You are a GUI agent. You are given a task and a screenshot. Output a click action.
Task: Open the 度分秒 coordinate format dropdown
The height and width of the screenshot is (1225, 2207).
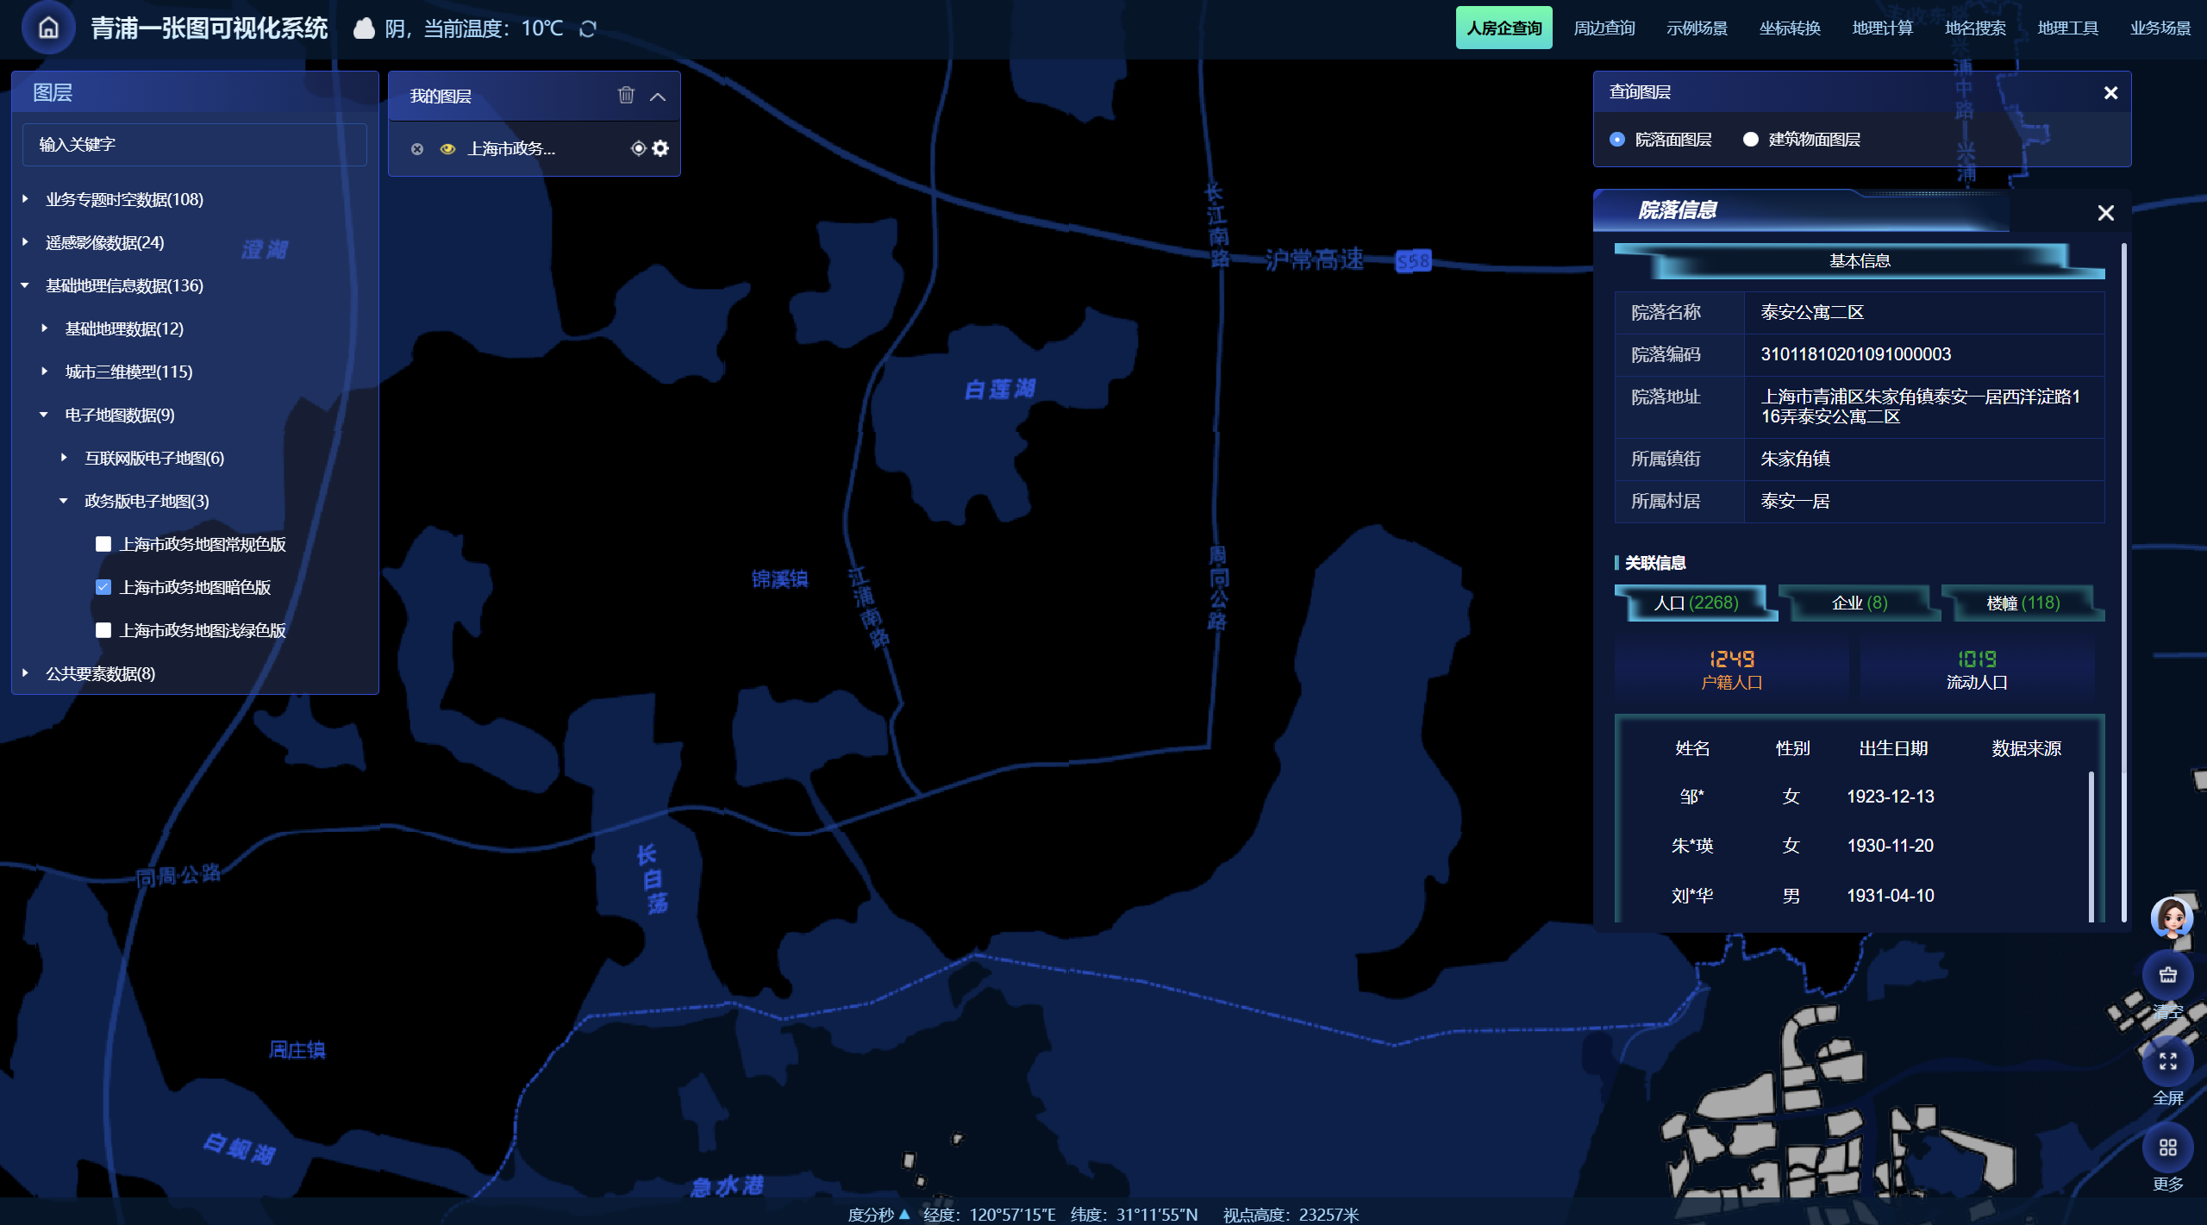pos(878,1214)
